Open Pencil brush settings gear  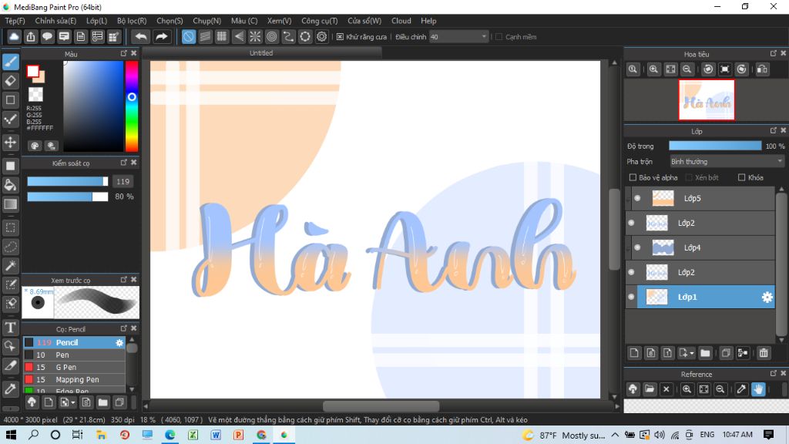tap(119, 343)
